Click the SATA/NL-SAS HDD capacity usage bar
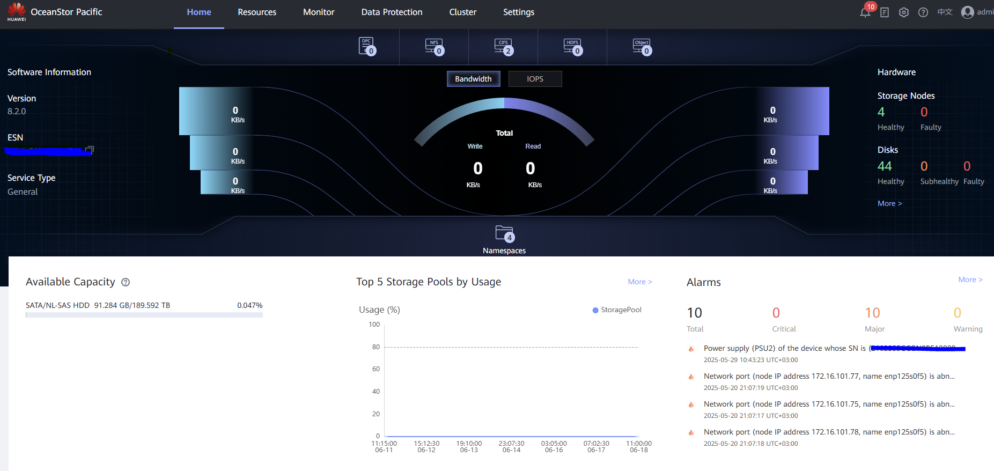 pyautogui.click(x=144, y=315)
